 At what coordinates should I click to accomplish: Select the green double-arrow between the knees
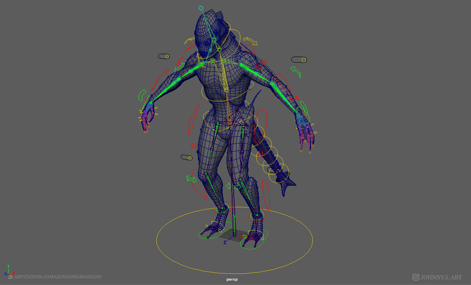click(234, 187)
